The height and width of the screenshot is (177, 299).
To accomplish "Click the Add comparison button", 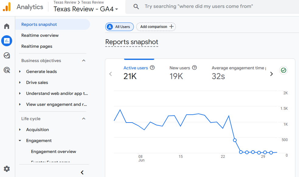I will click(x=156, y=27).
